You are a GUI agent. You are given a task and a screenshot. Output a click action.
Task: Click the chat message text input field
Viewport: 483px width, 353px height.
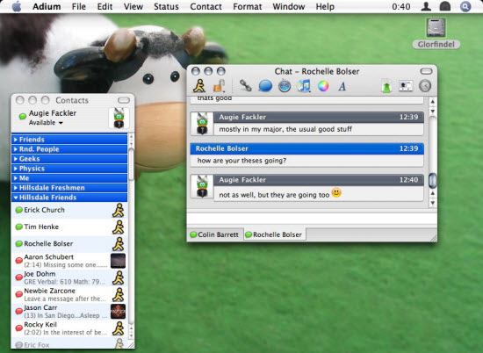coord(312,219)
